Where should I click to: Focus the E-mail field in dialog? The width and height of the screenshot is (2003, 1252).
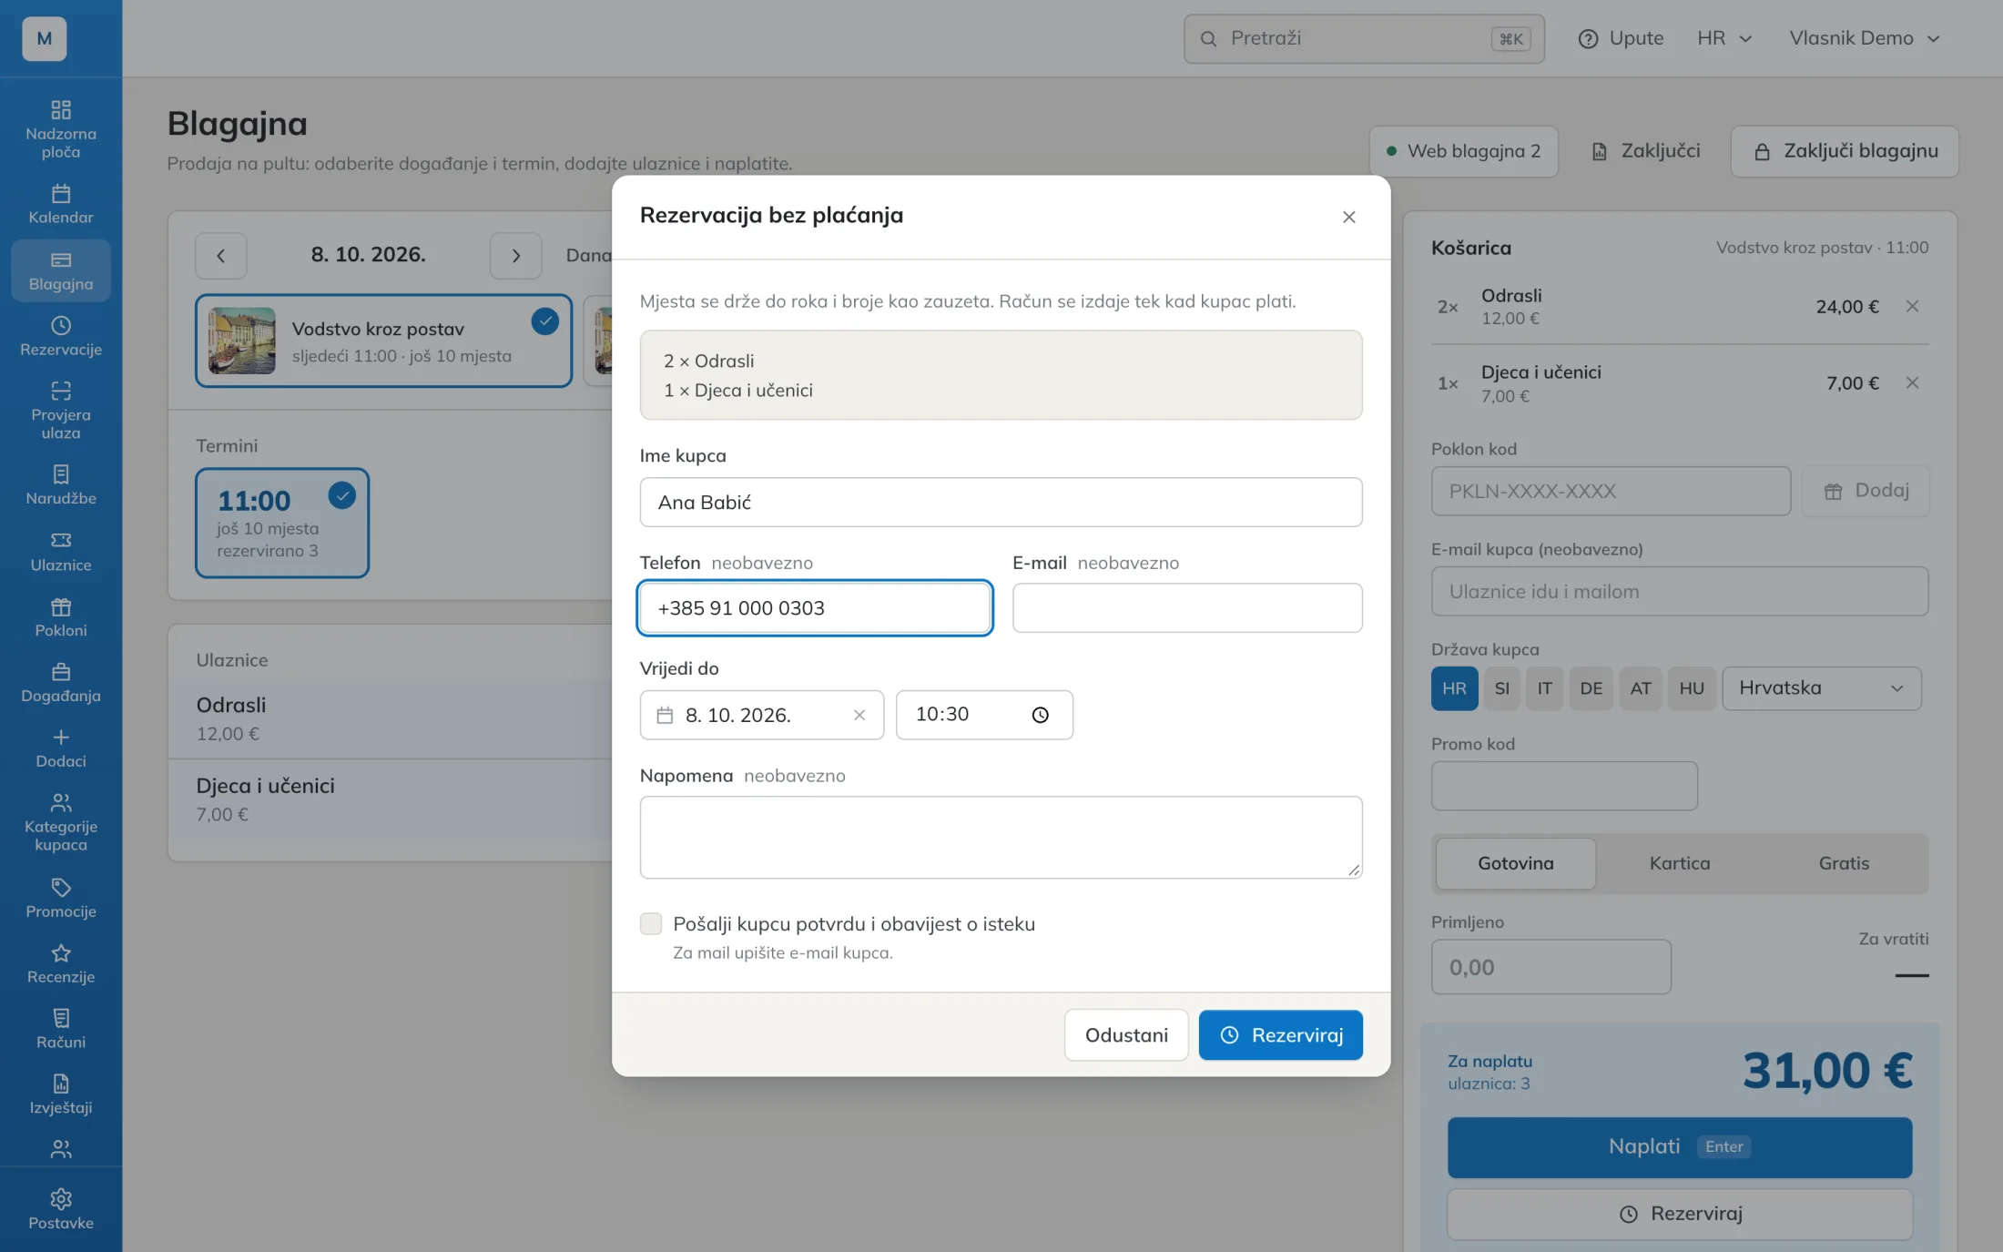1186,608
